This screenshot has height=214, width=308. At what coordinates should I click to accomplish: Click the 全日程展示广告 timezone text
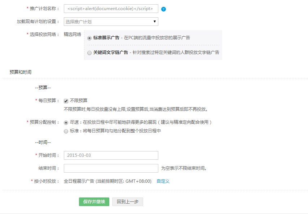tap(107, 181)
